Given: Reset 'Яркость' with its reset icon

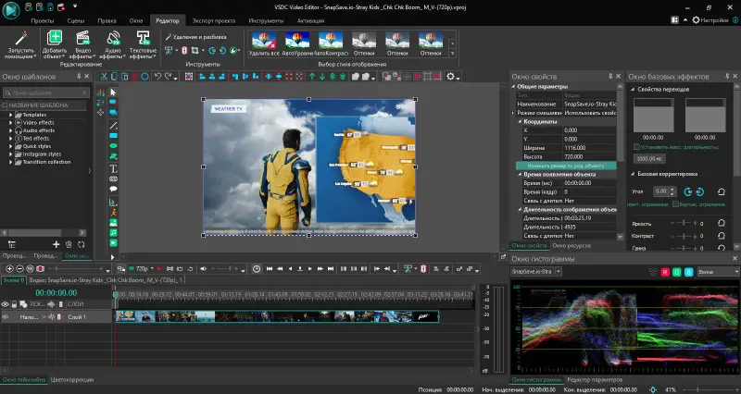Looking at the screenshot, I should tap(722, 223).
